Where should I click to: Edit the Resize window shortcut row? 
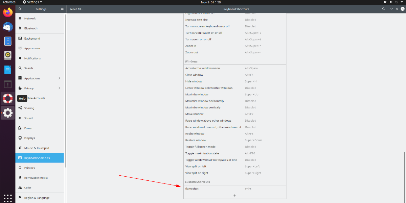tap(235, 134)
